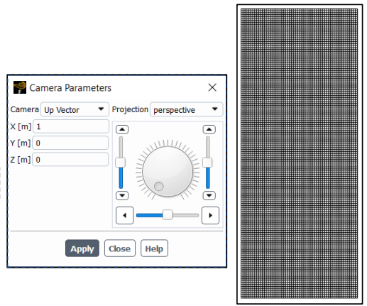
Task: Click the horizontal slider's left arrow button
Action: pyautogui.click(x=125, y=215)
